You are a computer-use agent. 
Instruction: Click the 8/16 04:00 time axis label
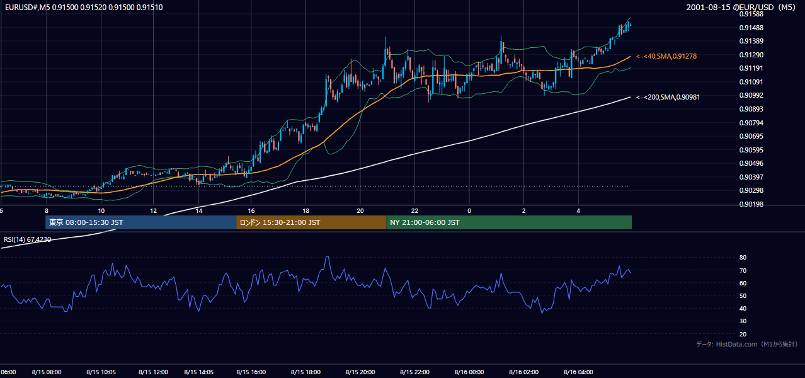578,372
